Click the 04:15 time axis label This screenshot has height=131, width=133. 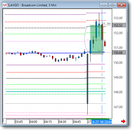(48, 122)
